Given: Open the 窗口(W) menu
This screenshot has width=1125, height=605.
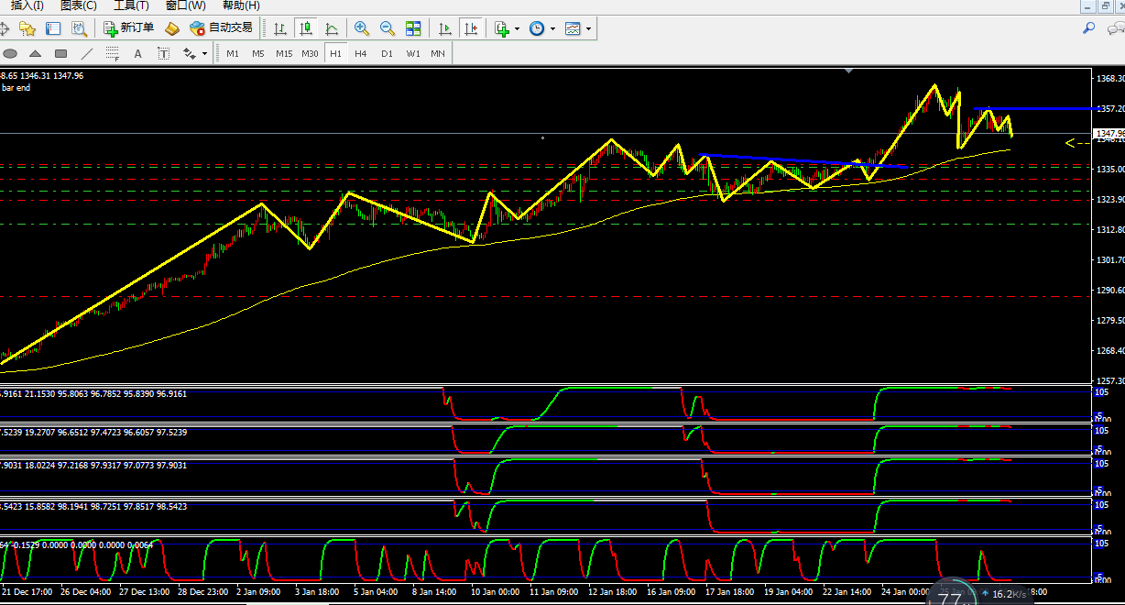Looking at the screenshot, I should click(185, 5).
